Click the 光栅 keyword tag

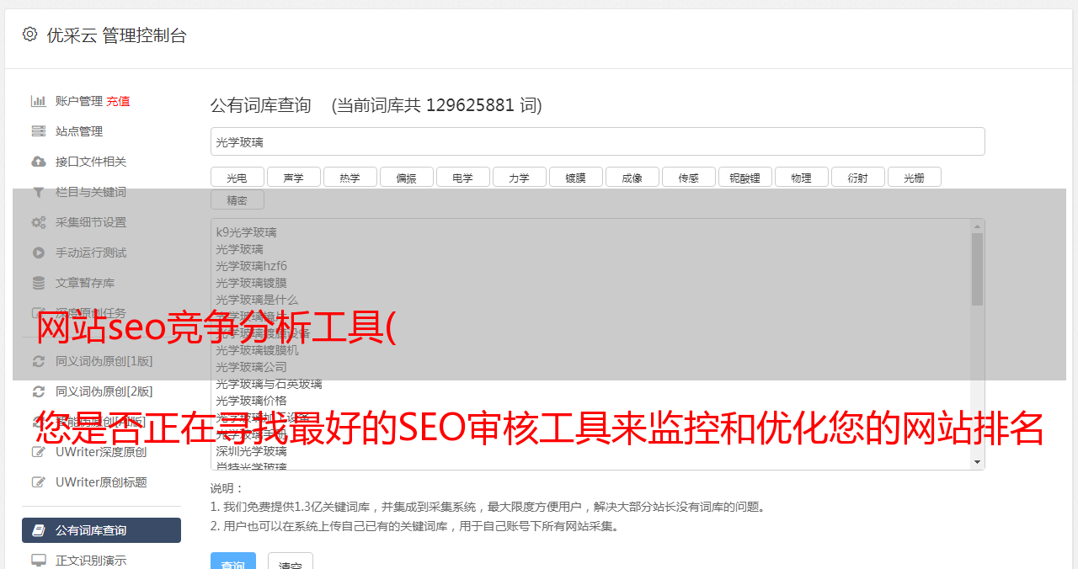(x=914, y=177)
